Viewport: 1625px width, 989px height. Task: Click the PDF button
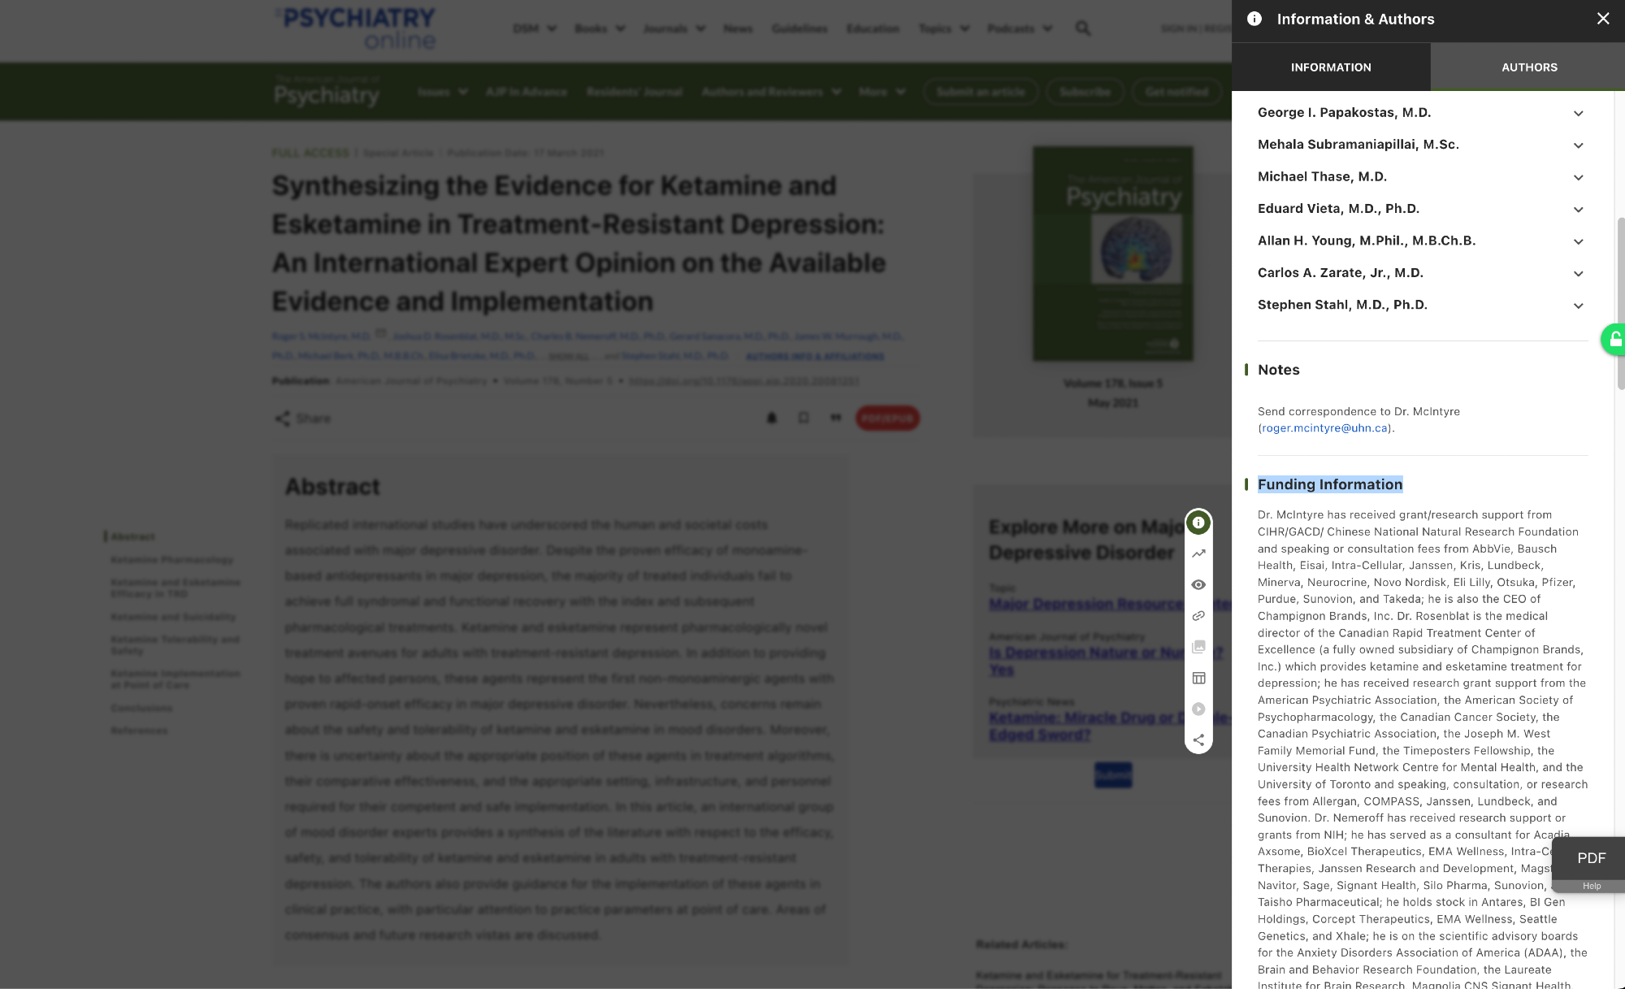point(1591,858)
